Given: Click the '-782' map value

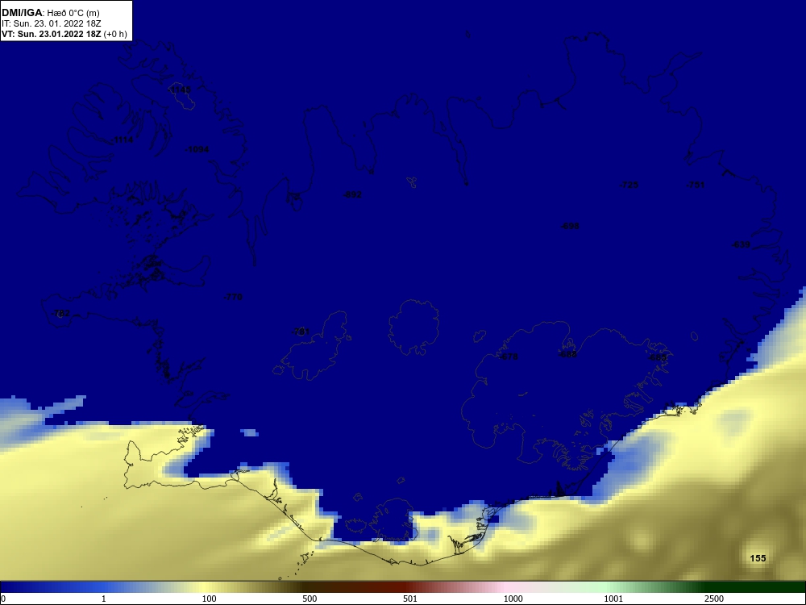Looking at the screenshot, I should (x=61, y=313).
